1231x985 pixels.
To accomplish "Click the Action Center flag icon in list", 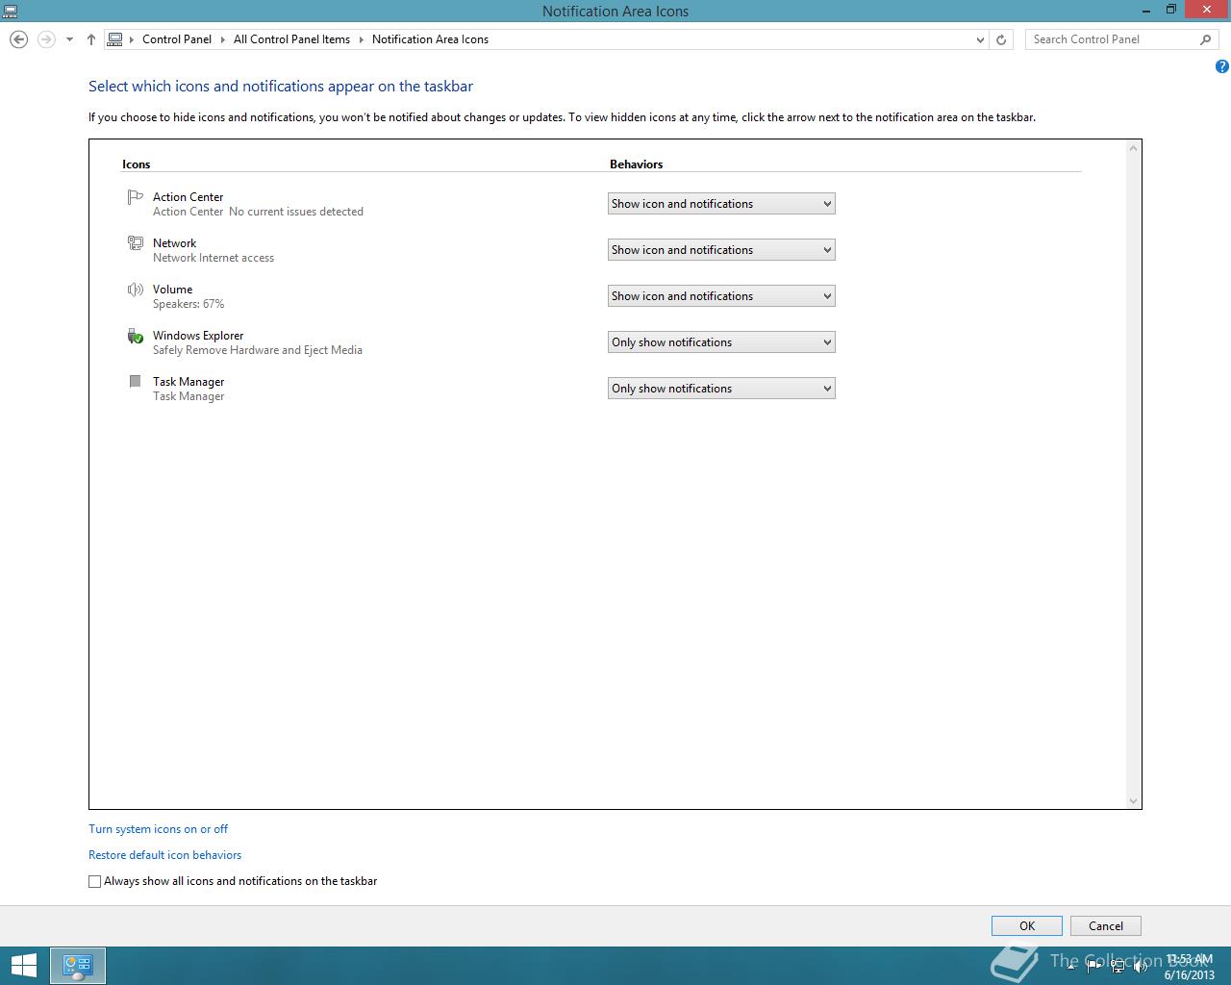I will 136,197.
